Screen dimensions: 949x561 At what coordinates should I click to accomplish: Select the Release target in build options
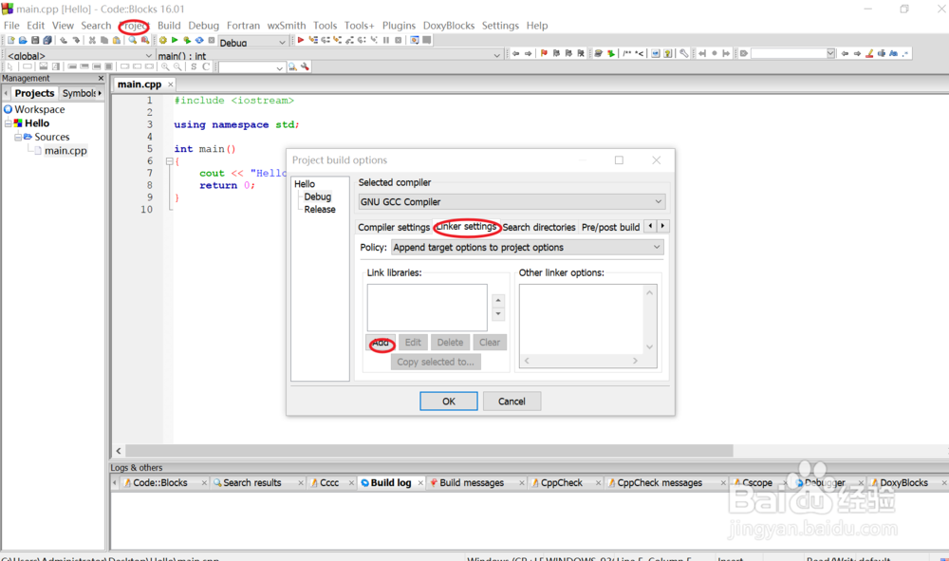tap(320, 210)
